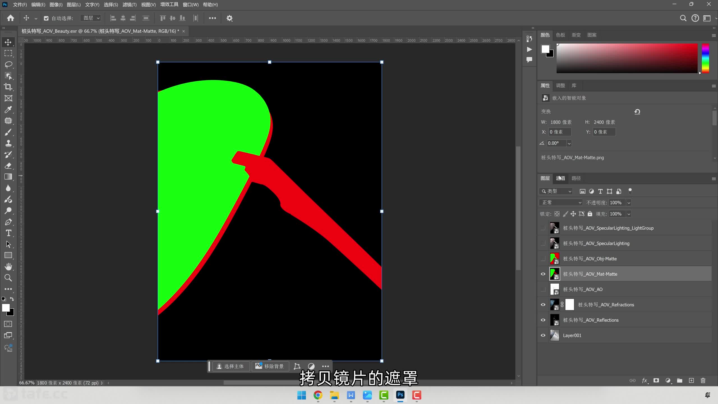Open the 图像(I) menu
The width and height of the screenshot is (718, 404).
coord(56,5)
